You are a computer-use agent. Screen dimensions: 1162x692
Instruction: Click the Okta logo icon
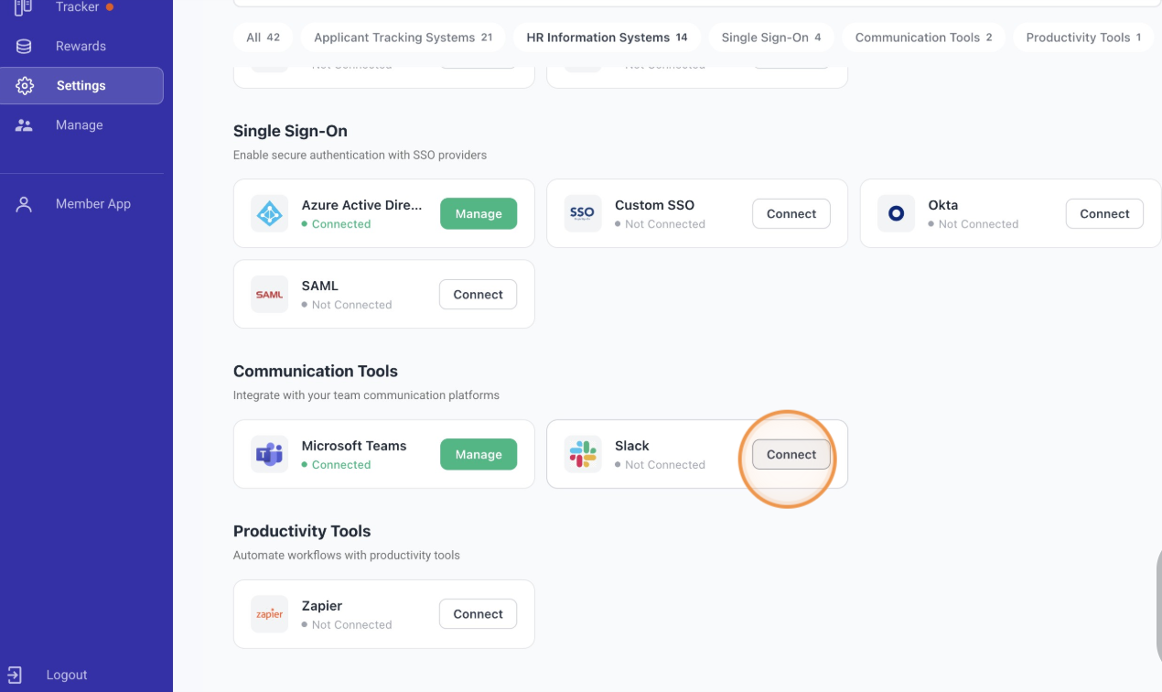896,213
